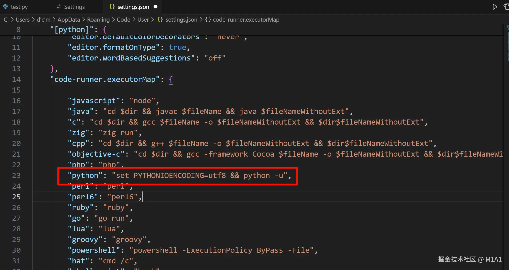This screenshot has height=270, width=509.
Task: Open the AppData breadcrumb folder
Action: click(69, 20)
